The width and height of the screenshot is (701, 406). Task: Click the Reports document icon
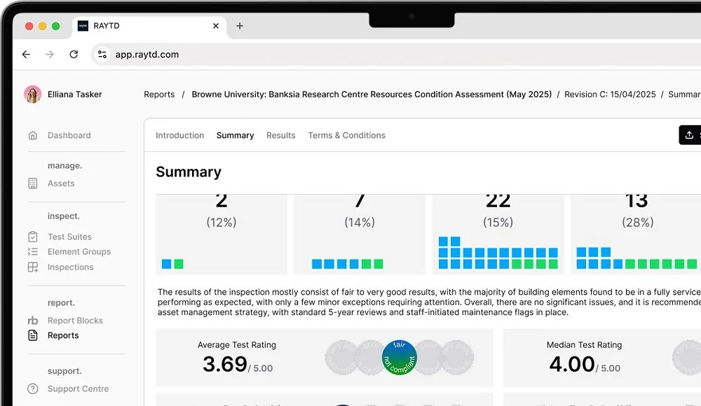point(33,335)
